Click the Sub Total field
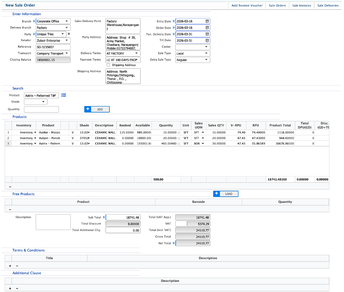 click(x=123, y=217)
